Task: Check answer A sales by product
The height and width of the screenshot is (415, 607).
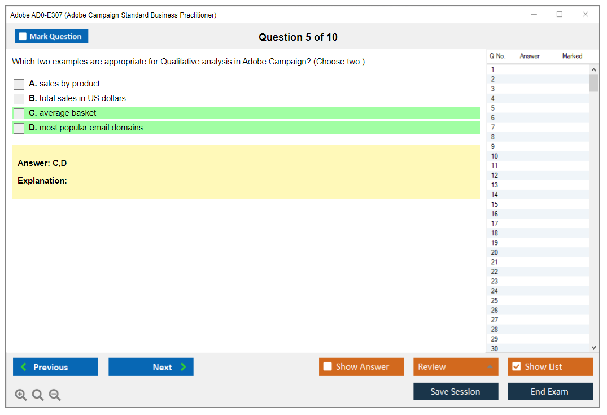Action: pyautogui.click(x=19, y=84)
